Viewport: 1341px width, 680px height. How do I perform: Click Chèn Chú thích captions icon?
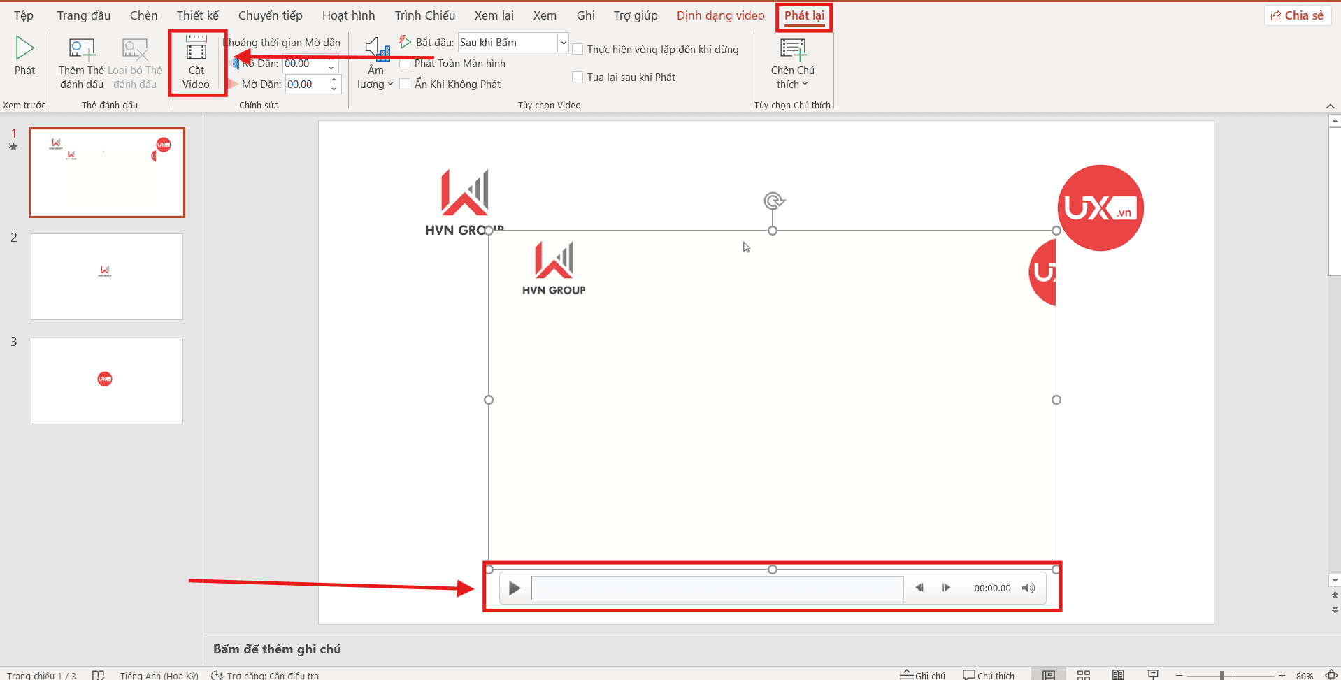pyautogui.click(x=792, y=50)
